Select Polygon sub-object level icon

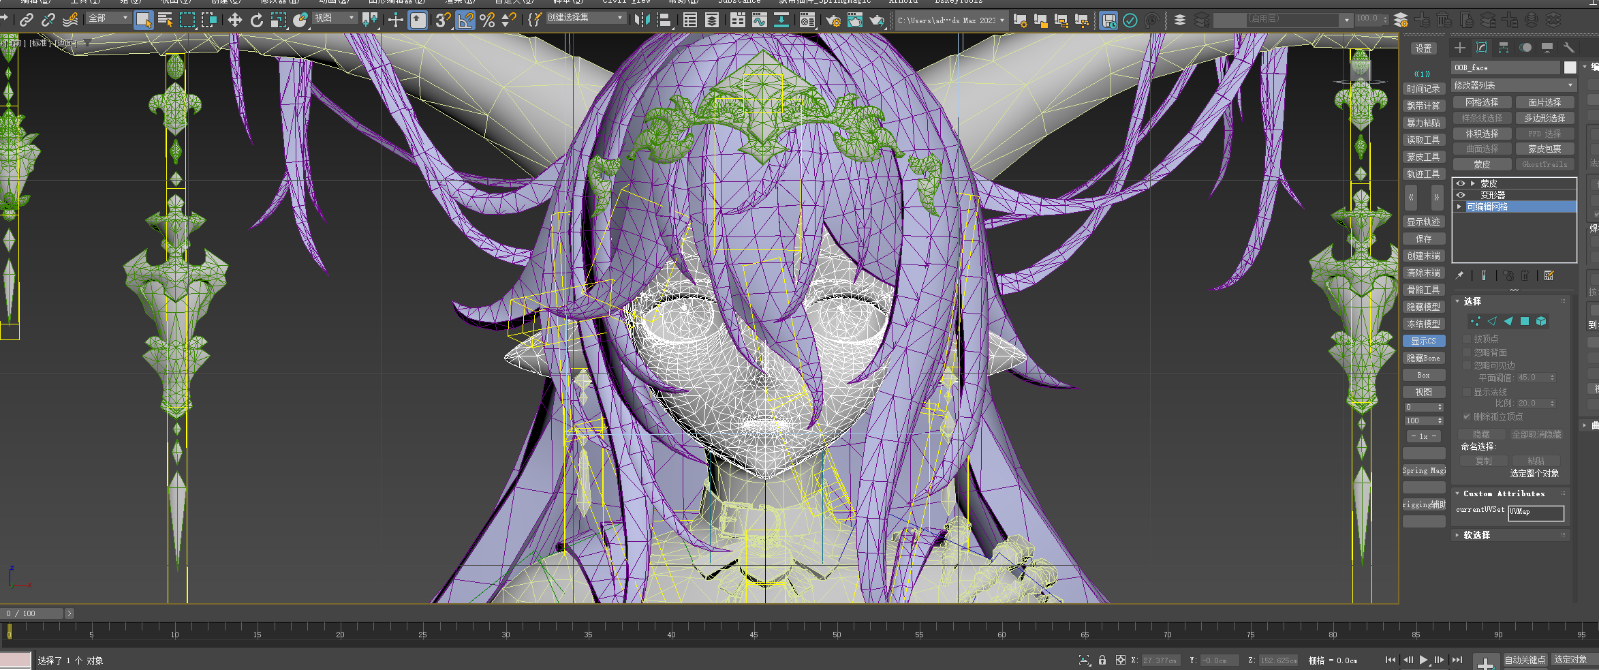1525,321
